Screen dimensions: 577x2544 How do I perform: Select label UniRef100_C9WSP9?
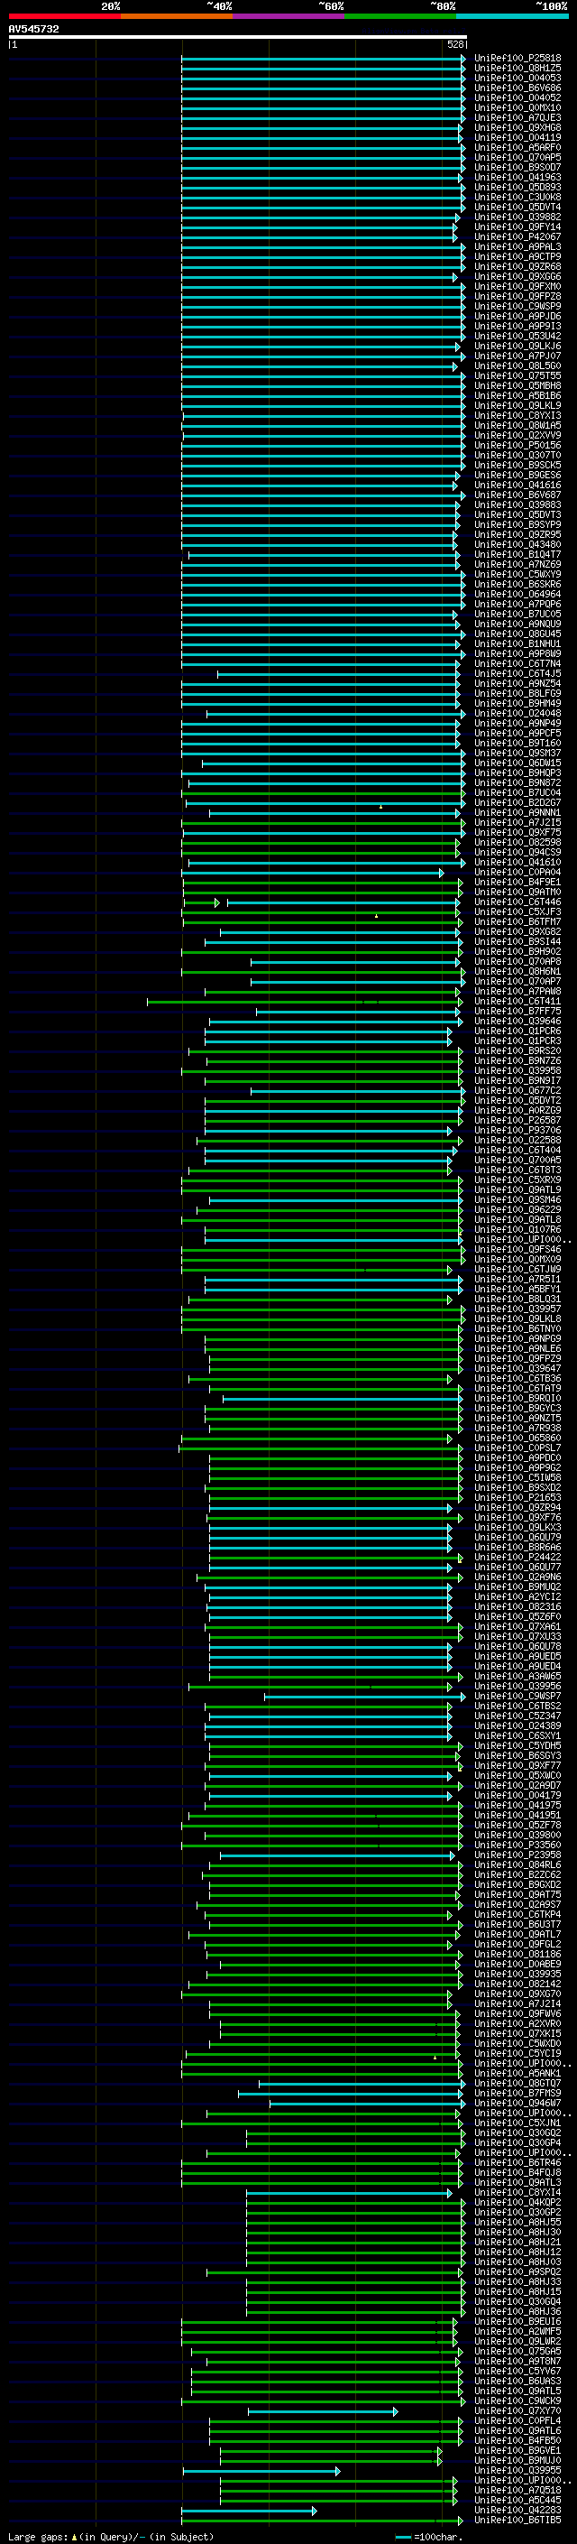click(517, 306)
